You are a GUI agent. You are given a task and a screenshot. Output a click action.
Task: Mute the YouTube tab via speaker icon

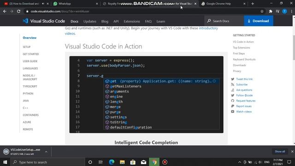[43, 4]
